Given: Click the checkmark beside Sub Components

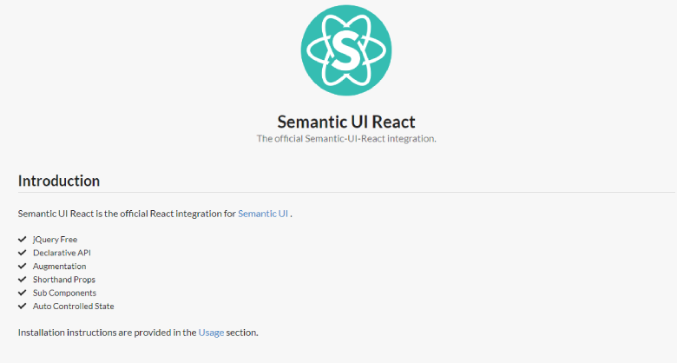Looking at the screenshot, I should coord(23,293).
